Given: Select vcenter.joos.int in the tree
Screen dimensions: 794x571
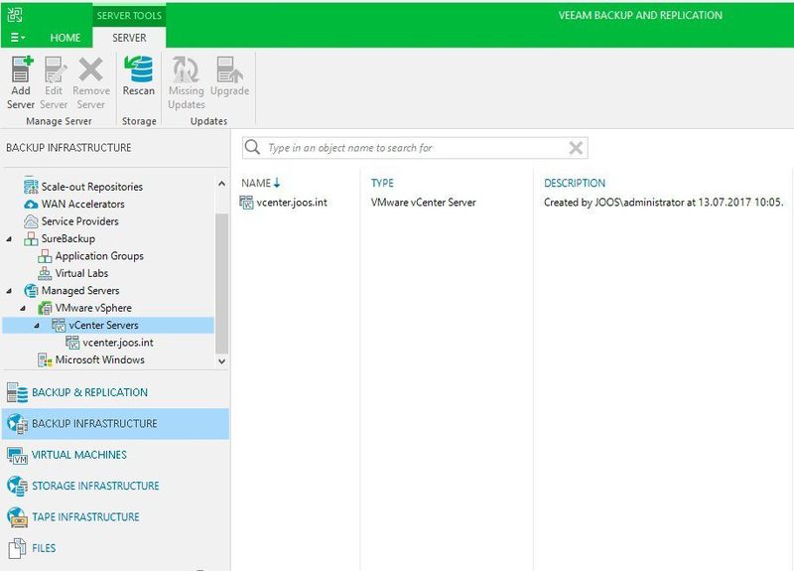Looking at the screenshot, I should pyautogui.click(x=118, y=343).
